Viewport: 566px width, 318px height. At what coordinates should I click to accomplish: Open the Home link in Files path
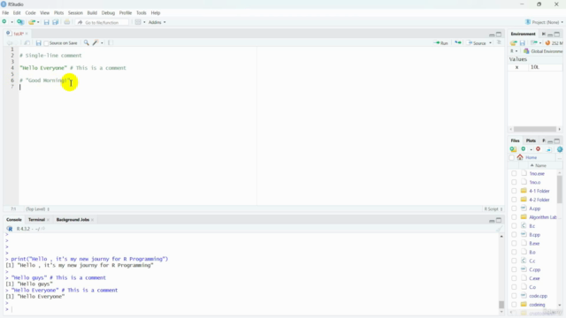(x=531, y=157)
